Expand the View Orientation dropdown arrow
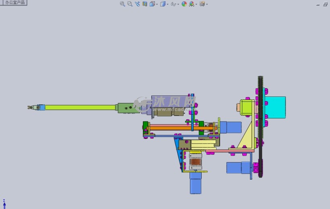The width and height of the screenshot is (330, 209). [x=157, y=4]
